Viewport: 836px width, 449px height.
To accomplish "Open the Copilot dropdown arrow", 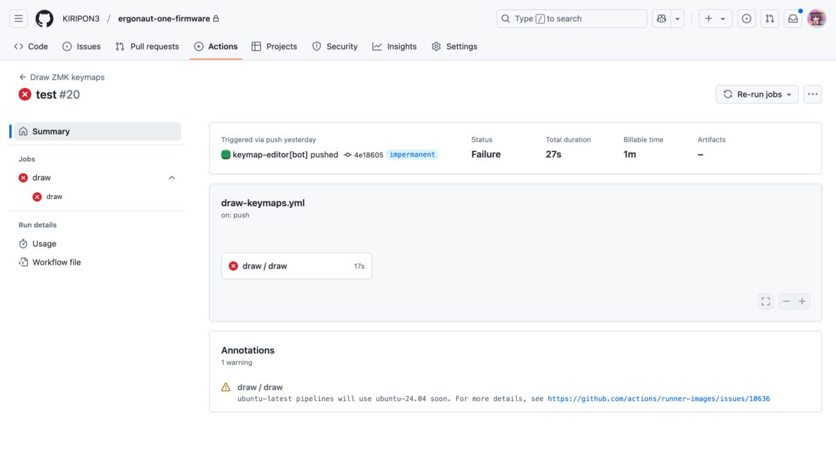I will (677, 19).
